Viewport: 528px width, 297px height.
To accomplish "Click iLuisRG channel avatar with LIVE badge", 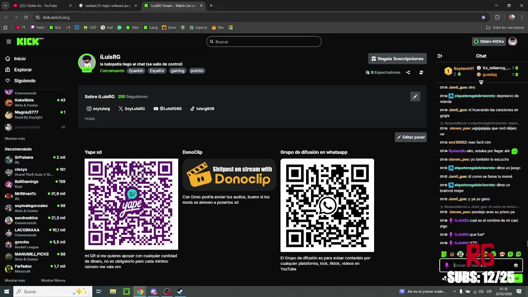I will point(87,63).
